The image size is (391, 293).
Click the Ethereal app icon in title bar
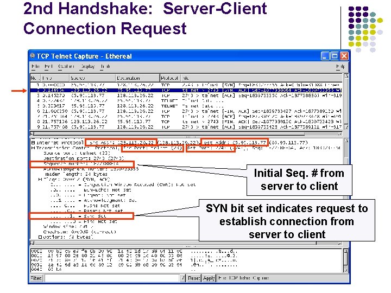33,56
